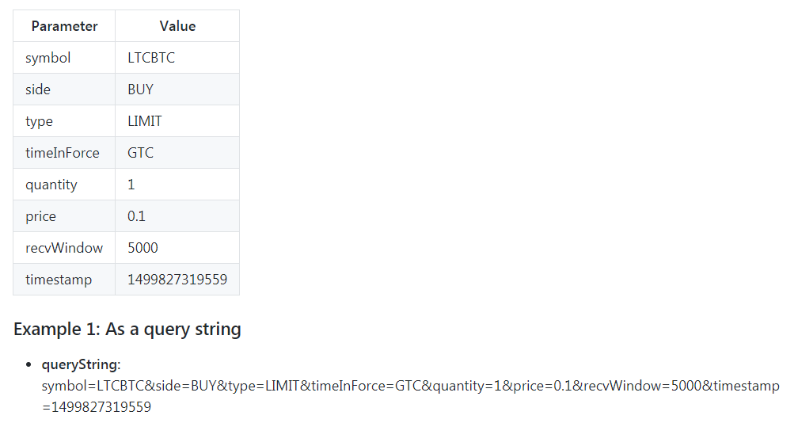Select the quantity parameter cell

tap(64, 185)
